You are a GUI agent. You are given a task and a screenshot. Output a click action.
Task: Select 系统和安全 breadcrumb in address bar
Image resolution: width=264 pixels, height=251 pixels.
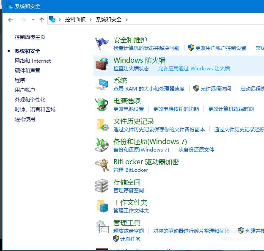coord(109,19)
